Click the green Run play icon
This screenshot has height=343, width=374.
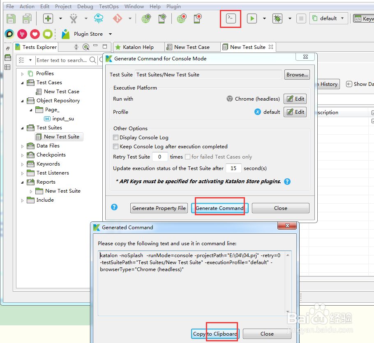click(252, 18)
